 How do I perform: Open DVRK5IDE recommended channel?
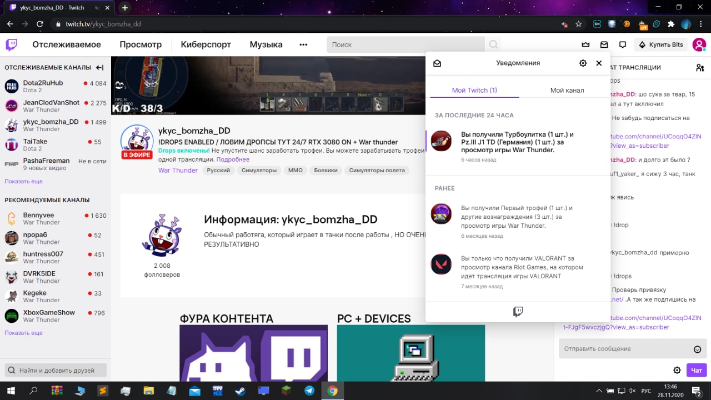click(56, 277)
